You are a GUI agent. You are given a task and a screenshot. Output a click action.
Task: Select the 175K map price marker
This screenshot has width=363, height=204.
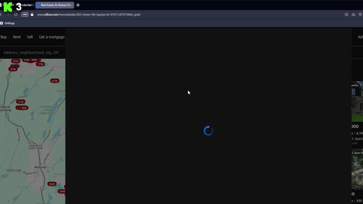[x=40, y=64]
